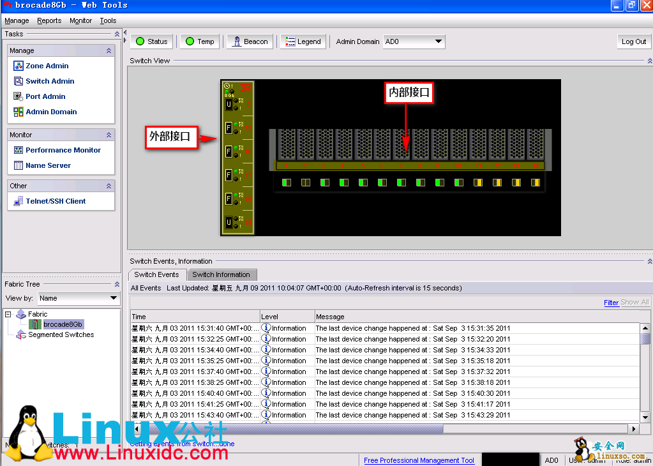The width and height of the screenshot is (653, 466).
Task: Select brocade8Gb switch in Fabric Tree
Action: (x=63, y=324)
